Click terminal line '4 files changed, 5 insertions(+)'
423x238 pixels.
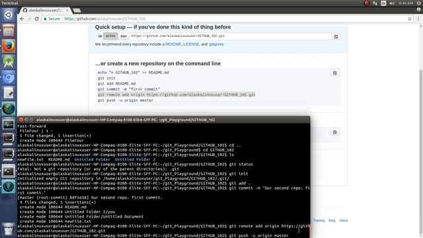point(58,202)
